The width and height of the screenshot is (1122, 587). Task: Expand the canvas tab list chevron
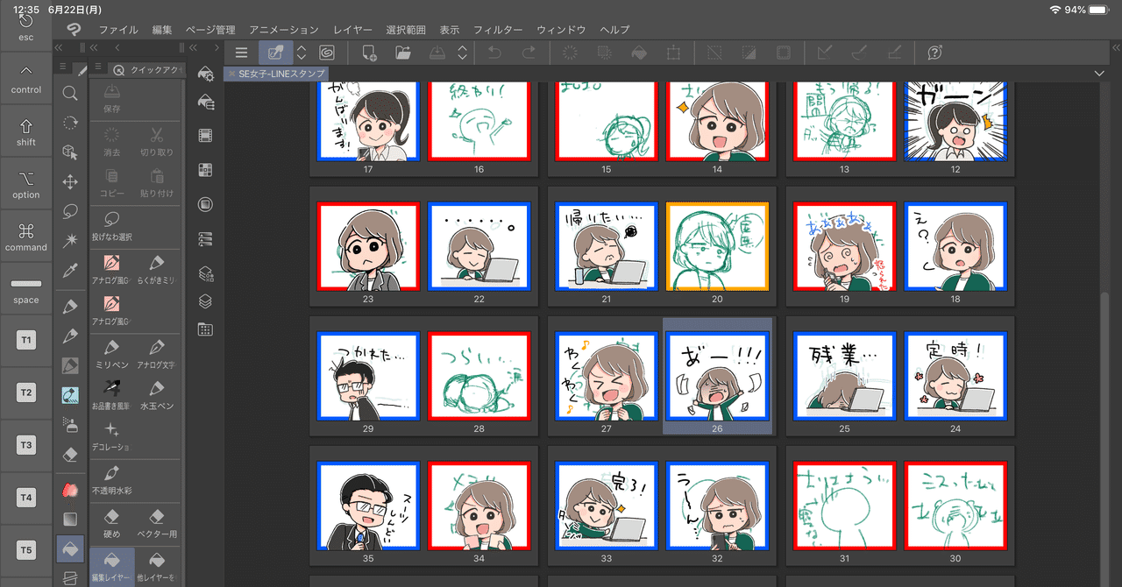pos(1099,74)
